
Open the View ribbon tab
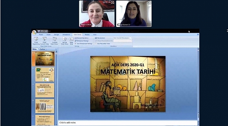(95, 35)
